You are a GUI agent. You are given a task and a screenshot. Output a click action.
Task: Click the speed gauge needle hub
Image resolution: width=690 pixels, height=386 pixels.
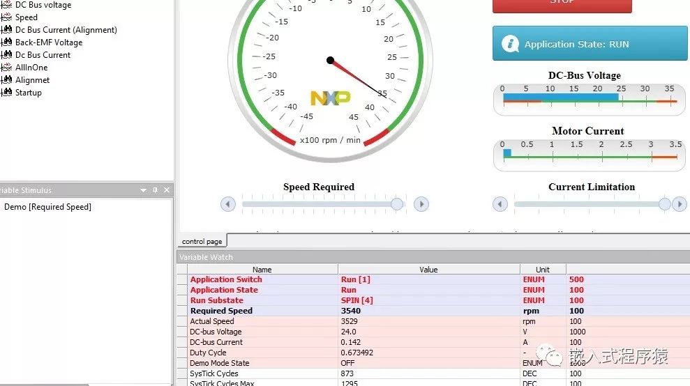(331, 60)
